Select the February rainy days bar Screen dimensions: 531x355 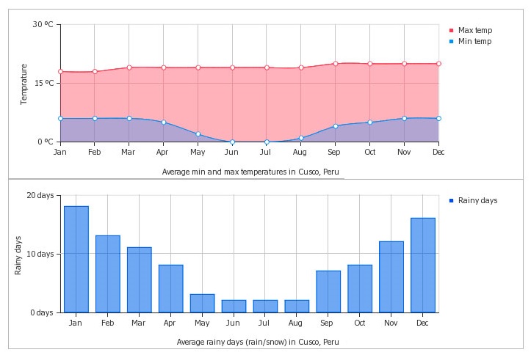[108, 274]
